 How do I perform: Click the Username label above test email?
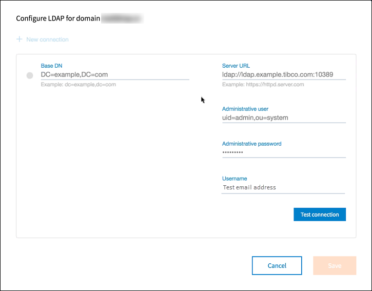pos(234,179)
